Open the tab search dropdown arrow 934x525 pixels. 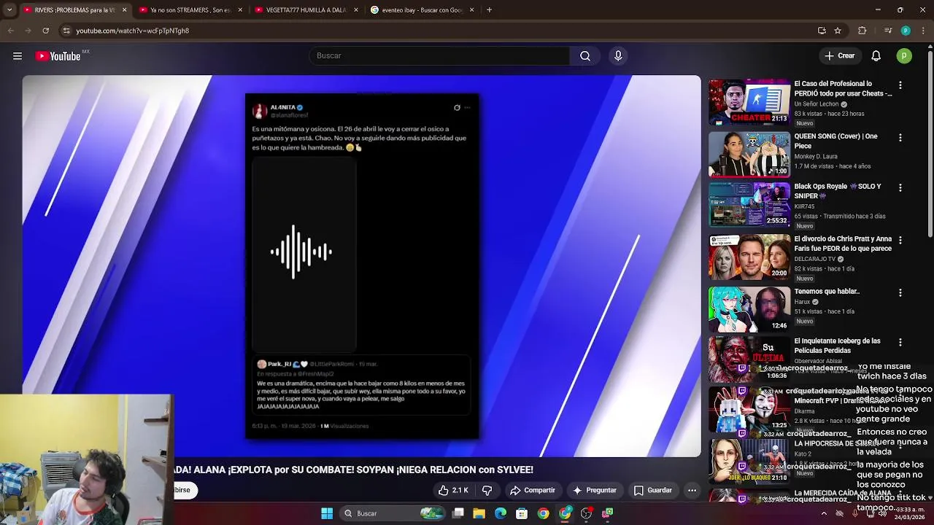9,10
